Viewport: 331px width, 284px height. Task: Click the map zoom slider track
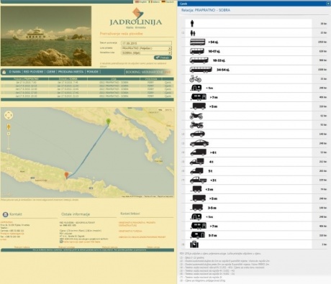click(x=9, y=151)
